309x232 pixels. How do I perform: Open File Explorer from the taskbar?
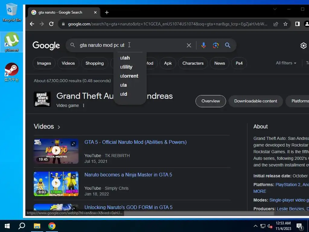pyautogui.click(x=37, y=226)
